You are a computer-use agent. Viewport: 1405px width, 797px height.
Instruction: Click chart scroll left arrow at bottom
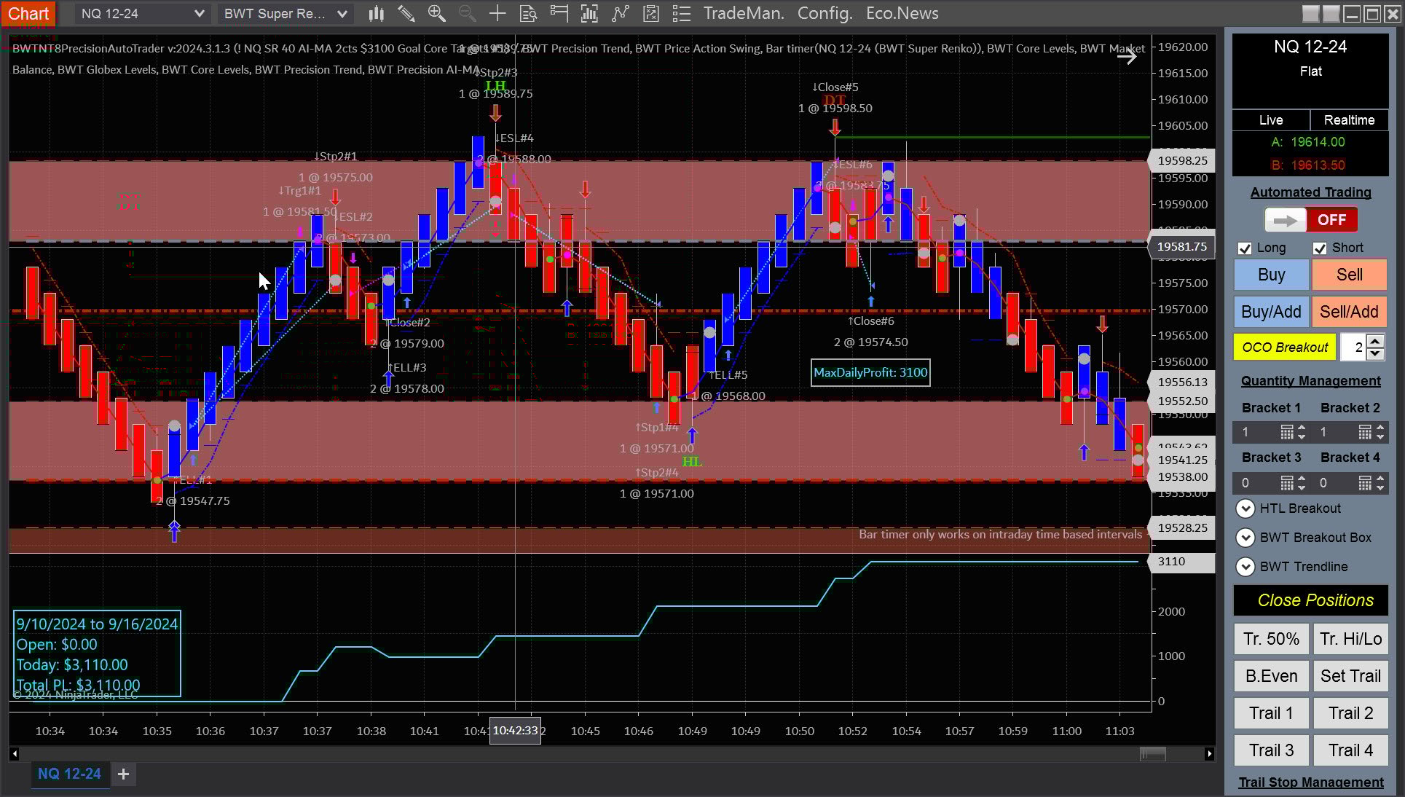point(15,754)
